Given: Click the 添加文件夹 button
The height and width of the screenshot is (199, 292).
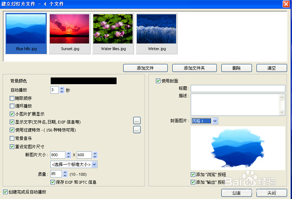Looking at the screenshot, I should click(195, 68).
